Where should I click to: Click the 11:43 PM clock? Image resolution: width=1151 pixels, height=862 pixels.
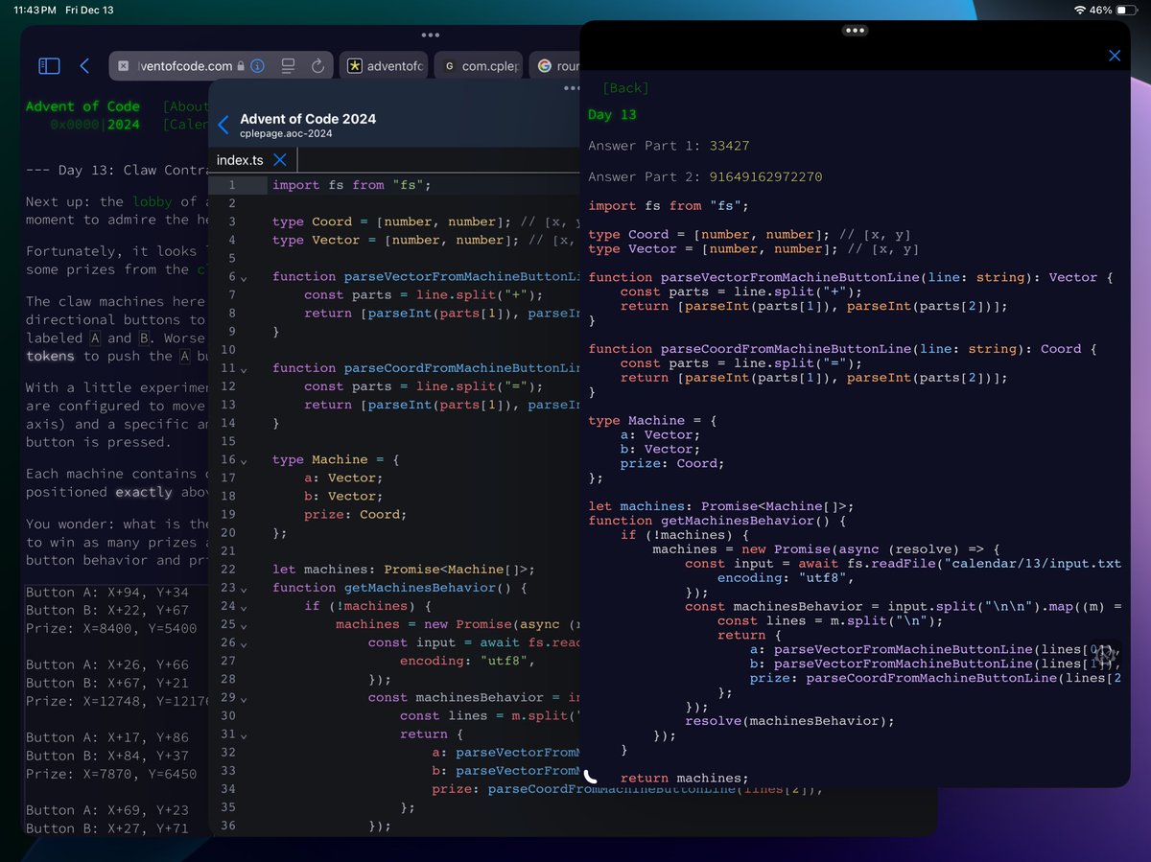coord(36,10)
